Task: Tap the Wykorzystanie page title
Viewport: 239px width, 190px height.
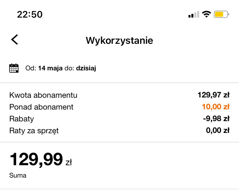Action: pyautogui.click(x=119, y=41)
